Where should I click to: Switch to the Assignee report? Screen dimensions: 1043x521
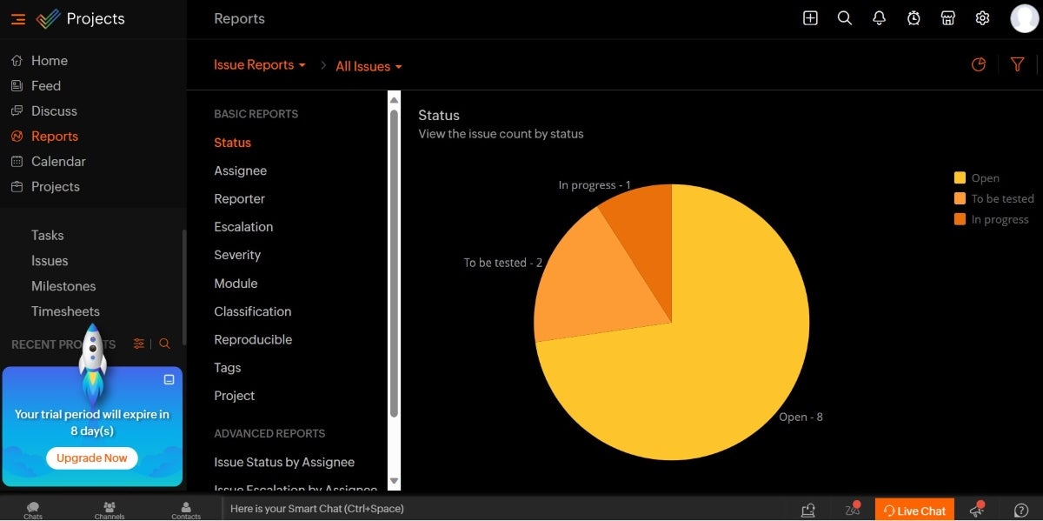[241, 170]
